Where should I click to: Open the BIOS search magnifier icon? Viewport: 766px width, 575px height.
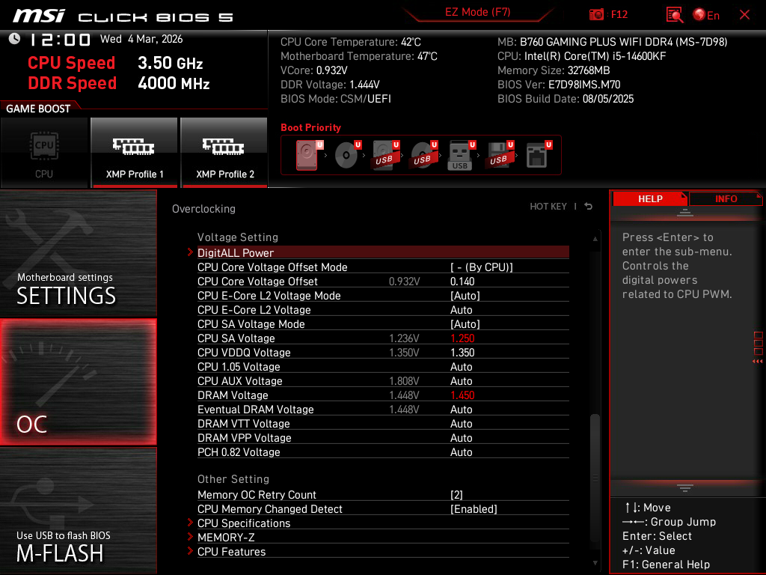(674, 15)
